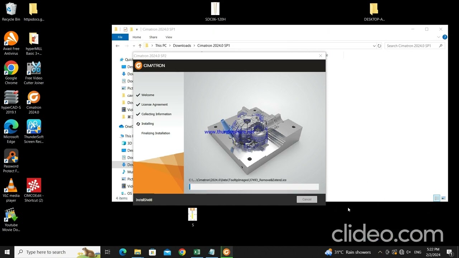Launch Cimatron 2024.0 desktop shortcut

(34, 102)
